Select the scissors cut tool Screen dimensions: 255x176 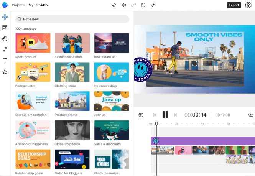pyautogui.click(x=114, y=5)
